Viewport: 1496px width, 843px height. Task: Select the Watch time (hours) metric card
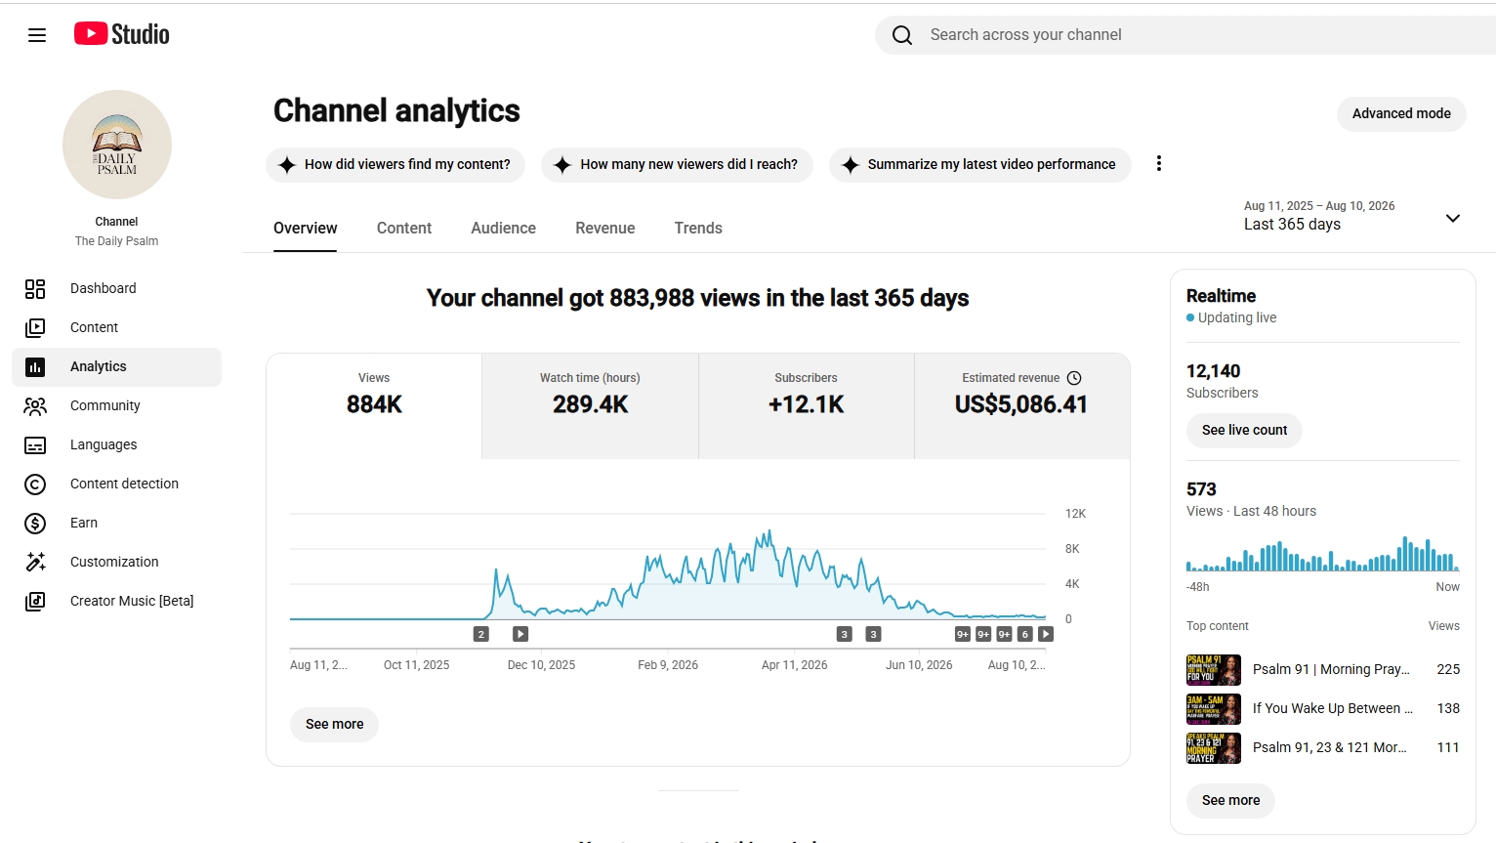[x=590, y=406]
